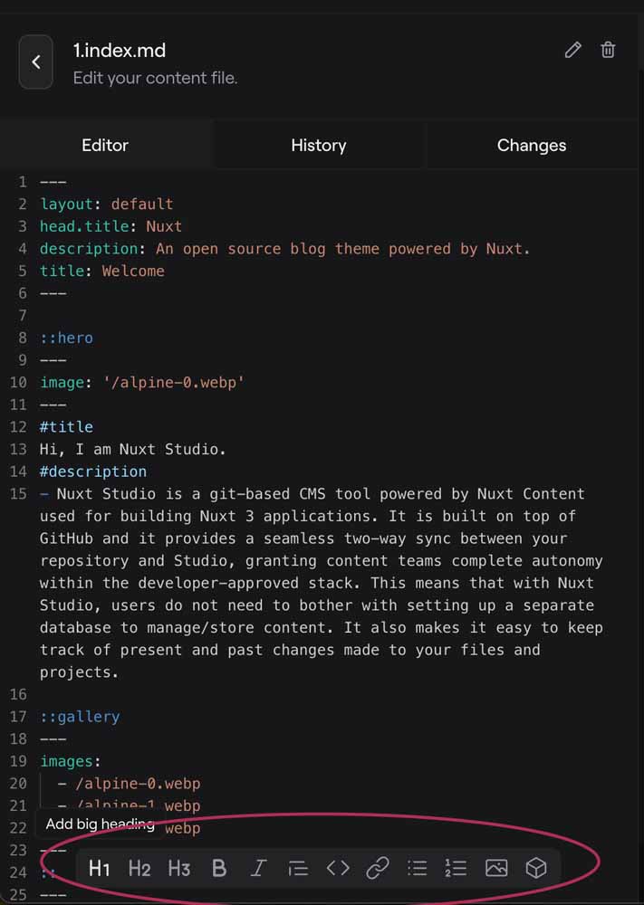Switch to the Changes tab
This screenshot has width=644, height=905.
click(531, 145)
